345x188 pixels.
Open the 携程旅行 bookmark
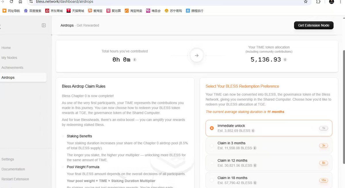click(x=195, y=11)
